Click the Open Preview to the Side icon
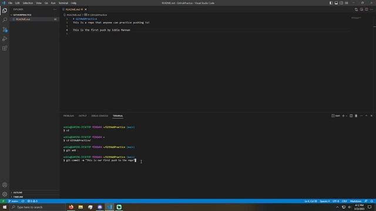The width and height of the screenshot is (376, 211). 361,9
